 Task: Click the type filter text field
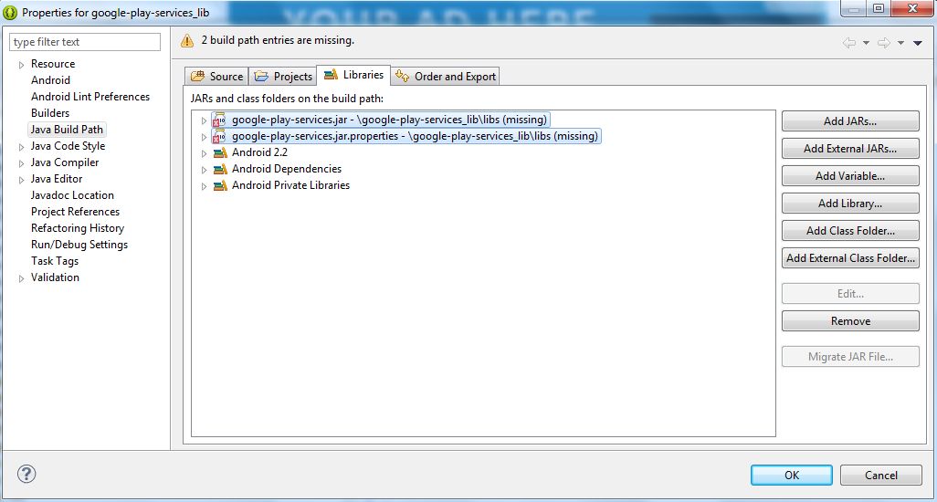(85, 42)
